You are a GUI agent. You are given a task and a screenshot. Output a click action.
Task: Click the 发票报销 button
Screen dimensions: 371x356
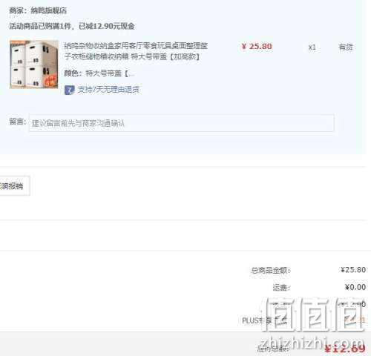[14, 185]
